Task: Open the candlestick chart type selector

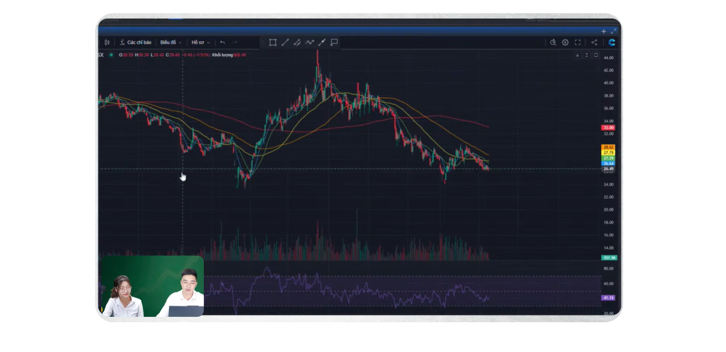Action: coord(107,42)
